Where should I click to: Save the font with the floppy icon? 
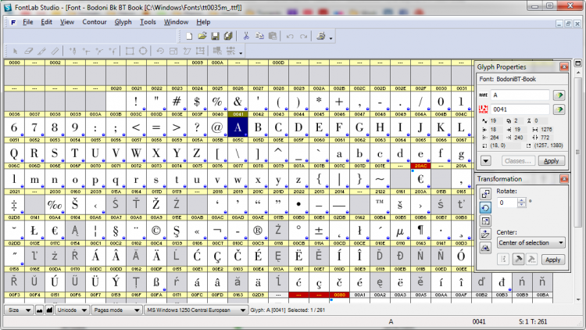215,36
